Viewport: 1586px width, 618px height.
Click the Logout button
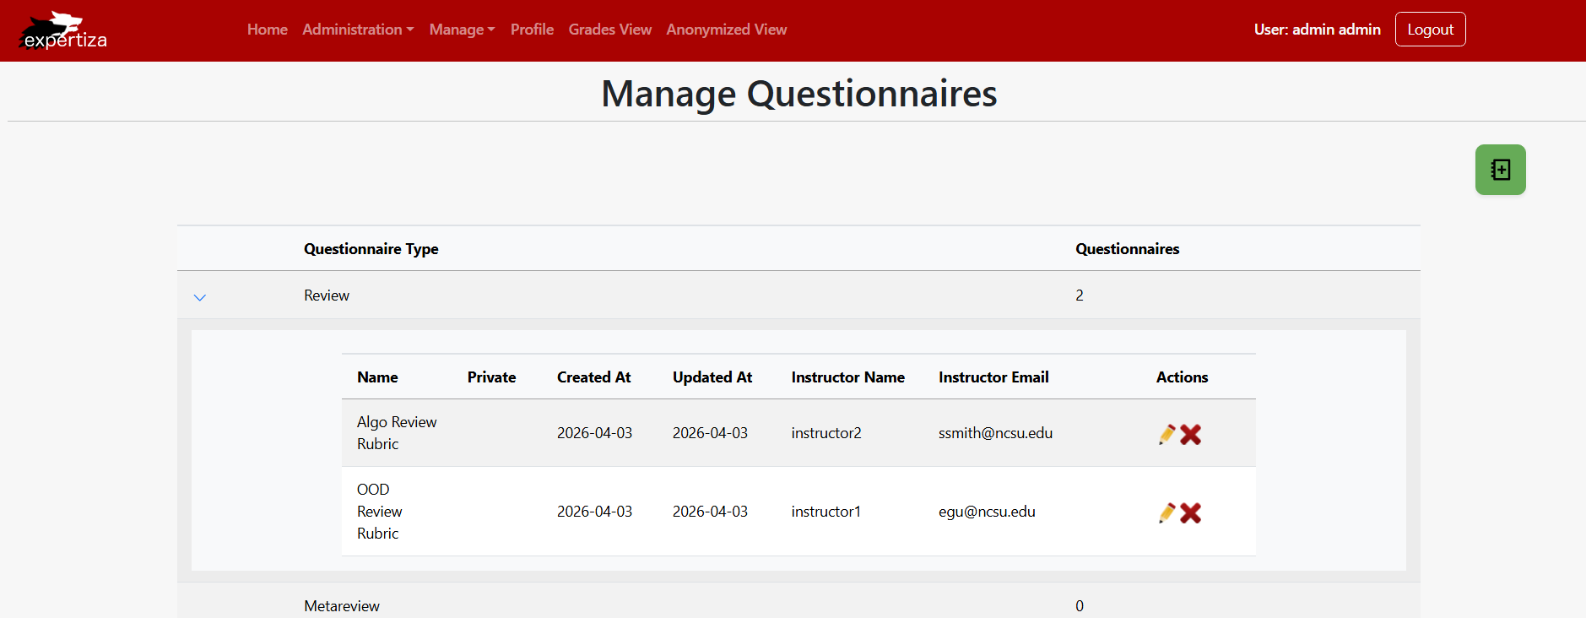pyautogui.click(x=1430, y=30)
